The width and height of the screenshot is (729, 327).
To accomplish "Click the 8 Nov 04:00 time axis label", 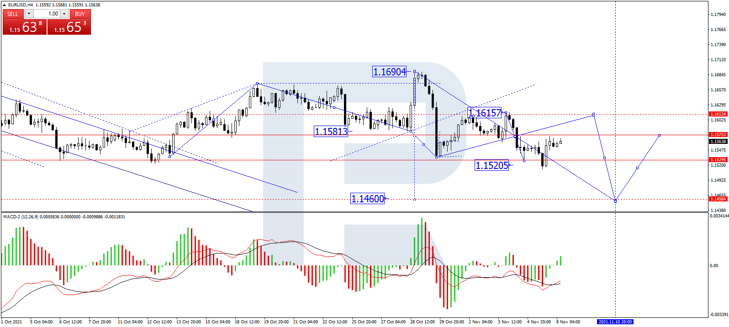I will (568, 322).
